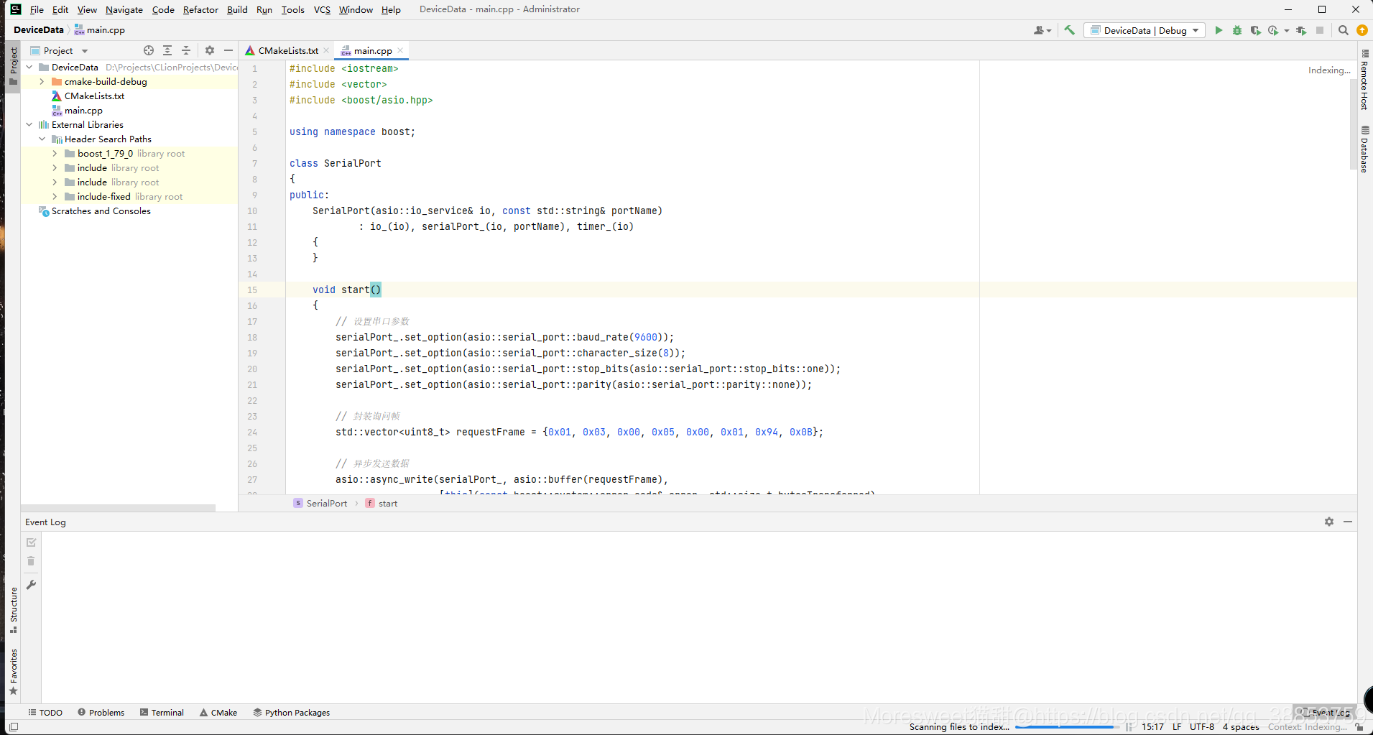Image resolution: width=1373 pixels, height=735 pixels.
Task: Open Event Log settings with the gear icon
Action: [1328, 522]
